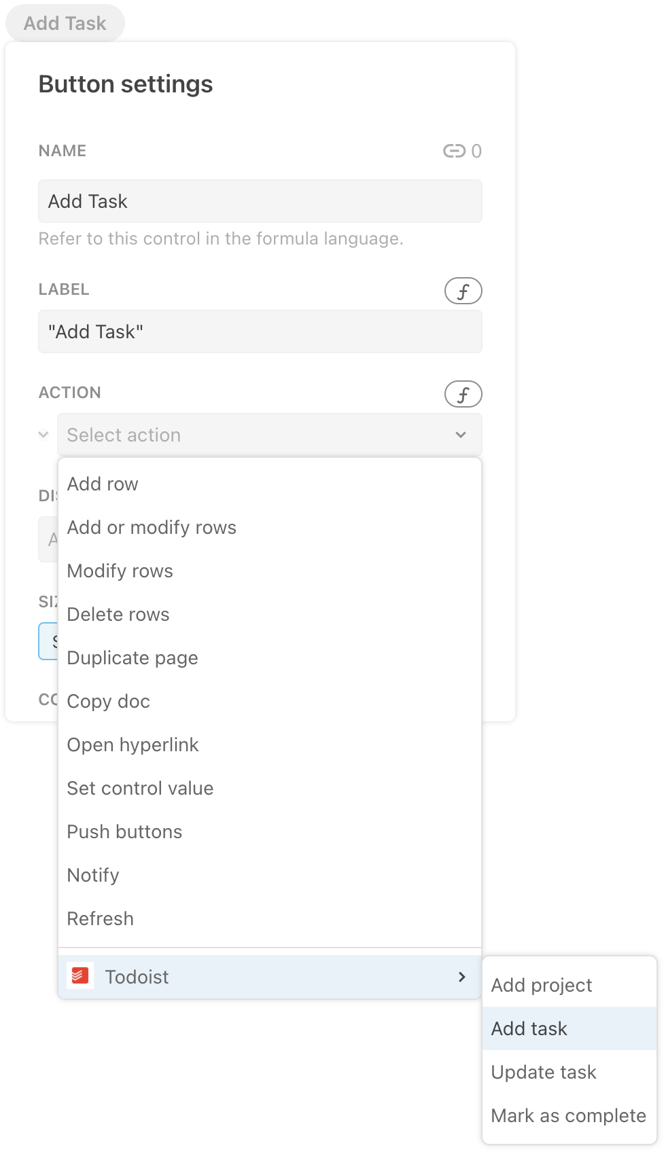Select Duplicate page action
This screenshot has width=666, height=1152.
point(133,658)
